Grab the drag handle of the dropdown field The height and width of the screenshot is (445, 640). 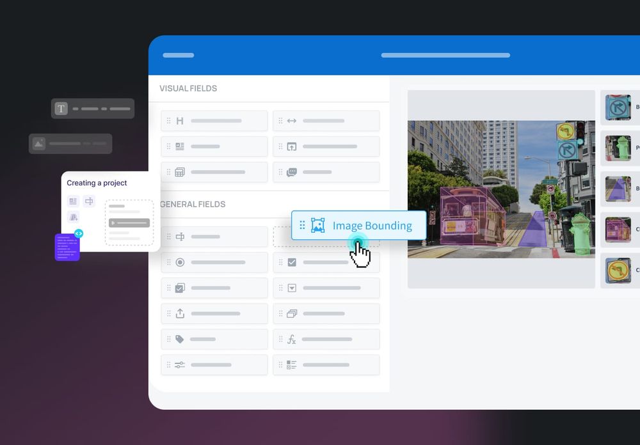click(281, 288)
